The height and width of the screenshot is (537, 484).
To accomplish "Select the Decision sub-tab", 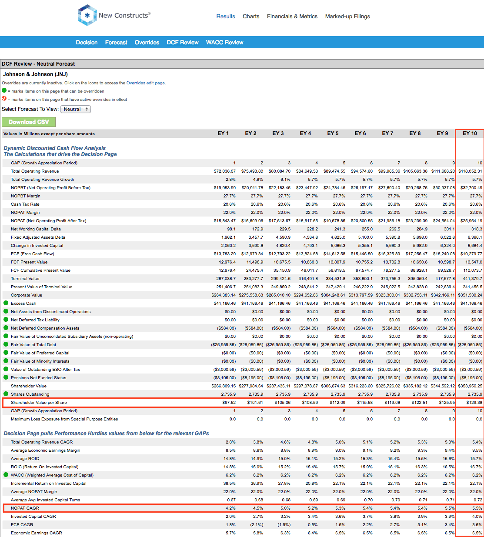I will (87, 42).
